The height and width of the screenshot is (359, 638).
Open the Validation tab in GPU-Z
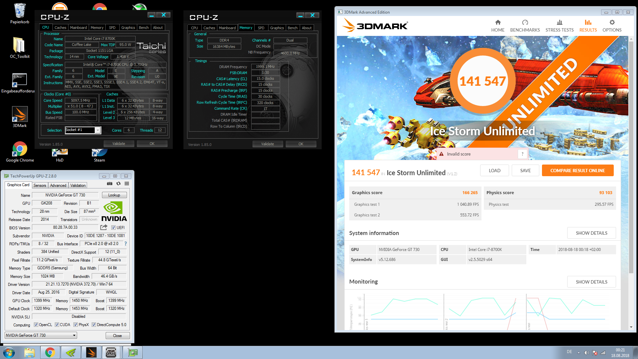[78, 185]
